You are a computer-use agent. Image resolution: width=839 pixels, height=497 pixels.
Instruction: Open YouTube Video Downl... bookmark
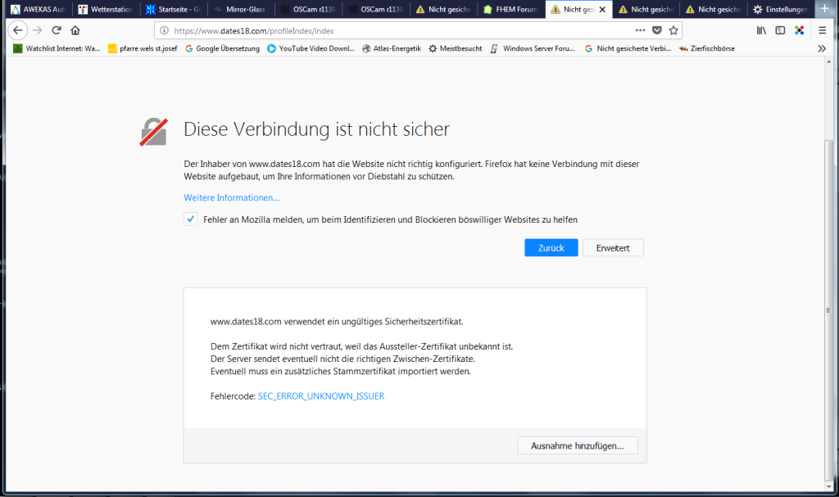(311, 48)
